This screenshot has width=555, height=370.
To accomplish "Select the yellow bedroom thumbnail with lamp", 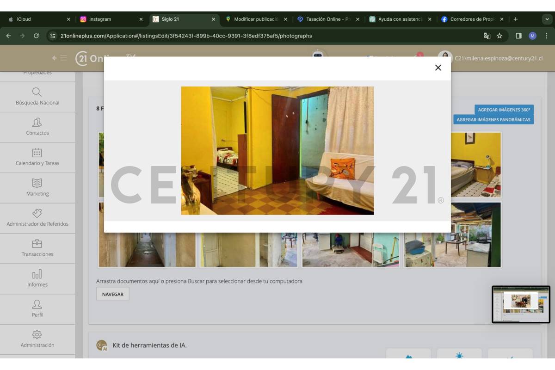I will point(476,165).
